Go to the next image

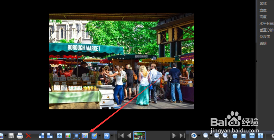point(174,136)
